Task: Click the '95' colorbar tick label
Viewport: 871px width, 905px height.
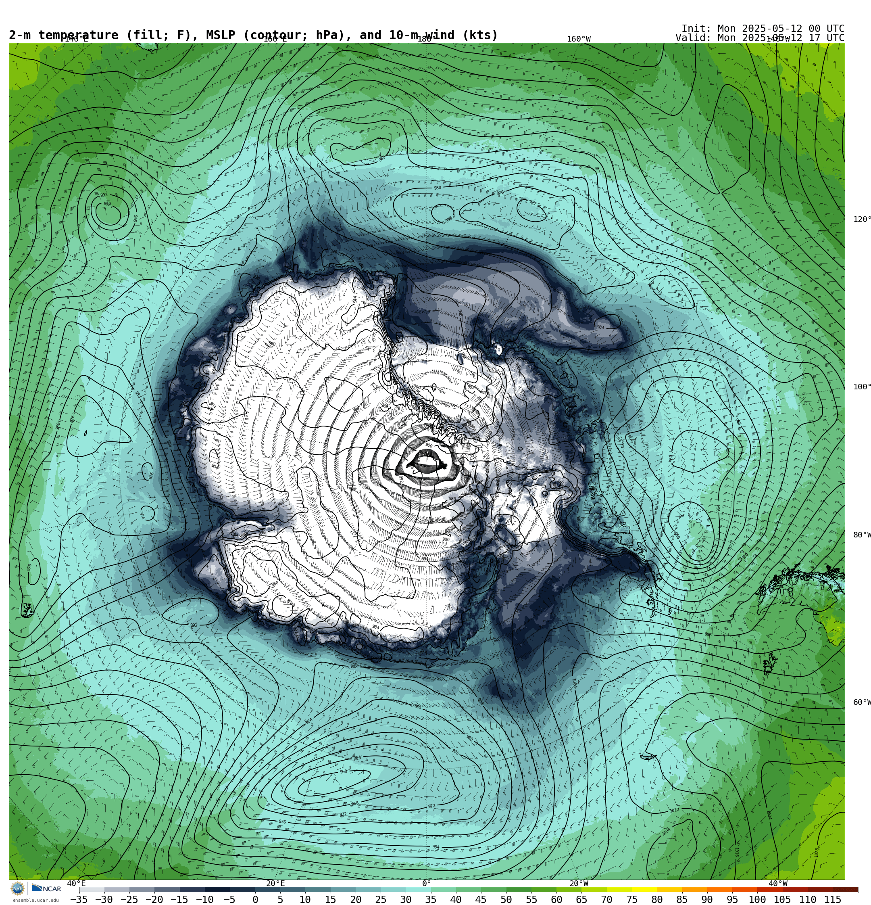Action: [733, 899]
